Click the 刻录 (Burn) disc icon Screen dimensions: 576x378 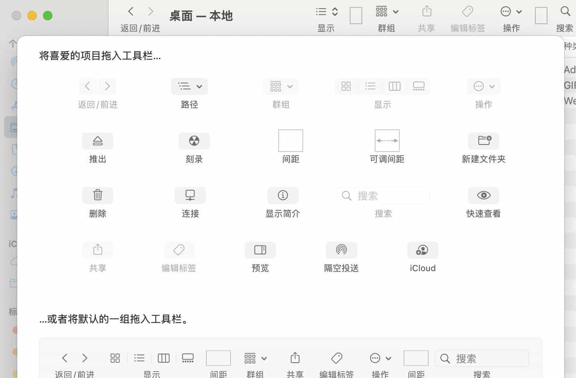[194, 141]
